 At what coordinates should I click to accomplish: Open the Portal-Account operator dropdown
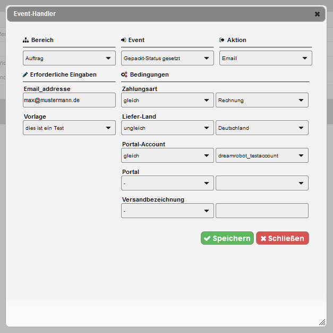point(167,155)
